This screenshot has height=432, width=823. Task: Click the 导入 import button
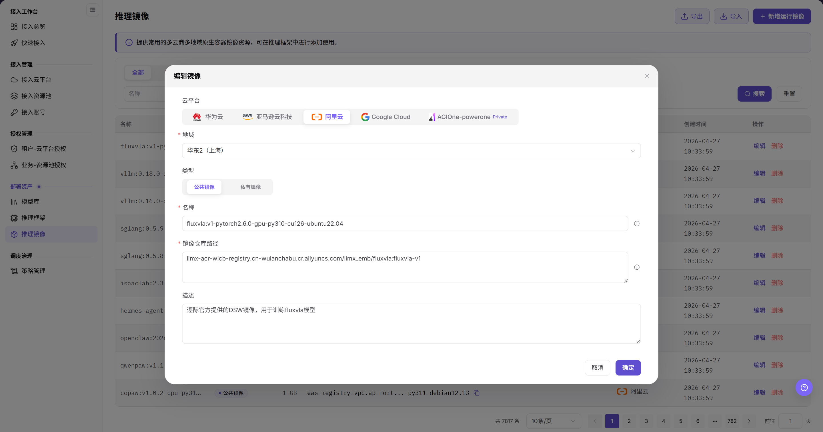(731, 16)
